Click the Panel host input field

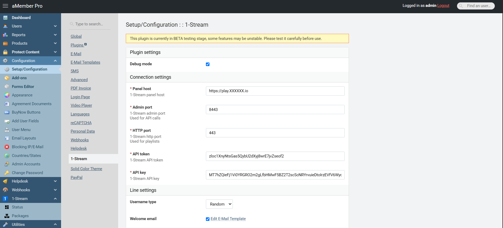275,91
